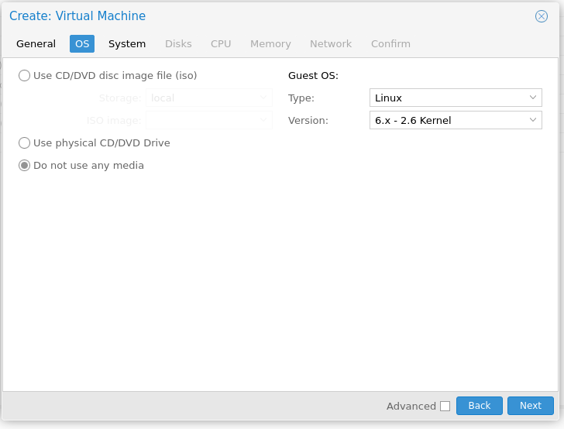564x429 pixels.
Task: Go to the System tab
Action: (127, 44)
